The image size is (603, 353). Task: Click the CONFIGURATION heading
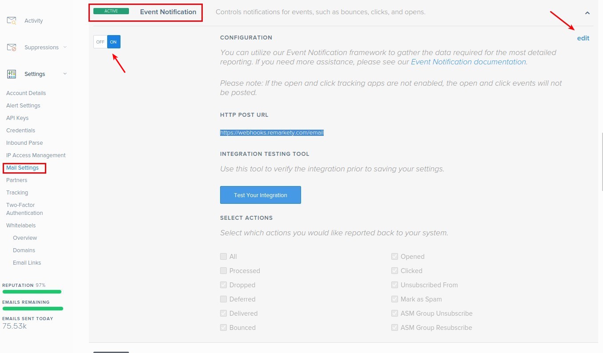[246, 38]
